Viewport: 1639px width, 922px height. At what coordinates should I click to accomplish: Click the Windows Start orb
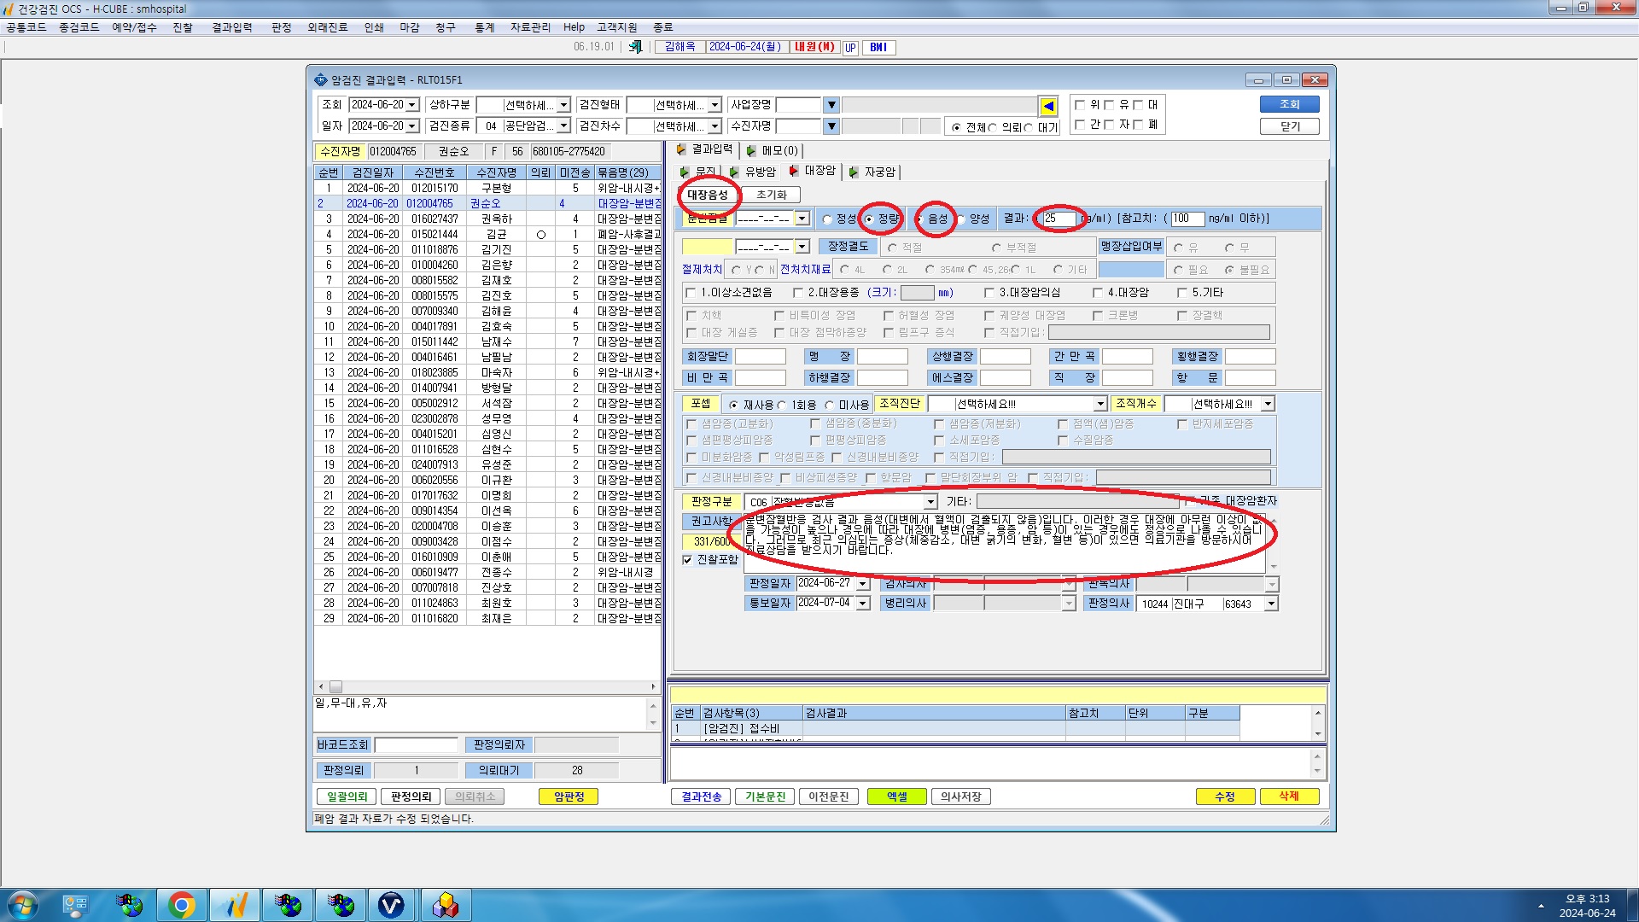tap(23, 905)
